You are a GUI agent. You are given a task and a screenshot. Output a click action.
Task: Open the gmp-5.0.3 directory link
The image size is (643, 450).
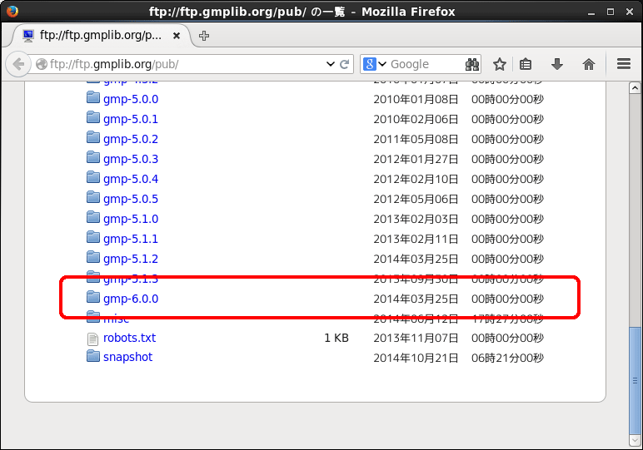(x=131, y=159)
